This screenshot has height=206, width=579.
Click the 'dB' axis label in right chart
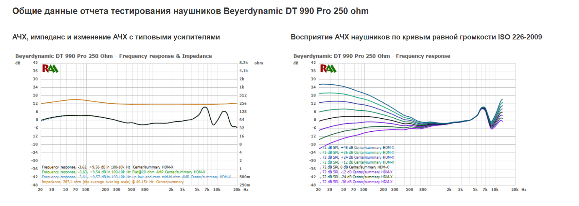pyautogui.click(x=296, y=63)
